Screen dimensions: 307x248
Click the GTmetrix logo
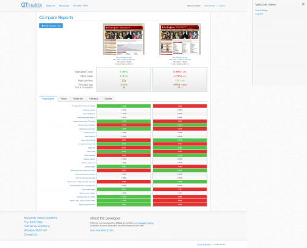tap(31, 5)
